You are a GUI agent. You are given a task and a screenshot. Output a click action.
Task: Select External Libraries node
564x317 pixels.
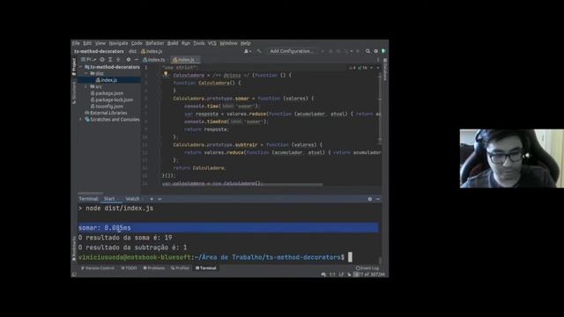(106, 113)
